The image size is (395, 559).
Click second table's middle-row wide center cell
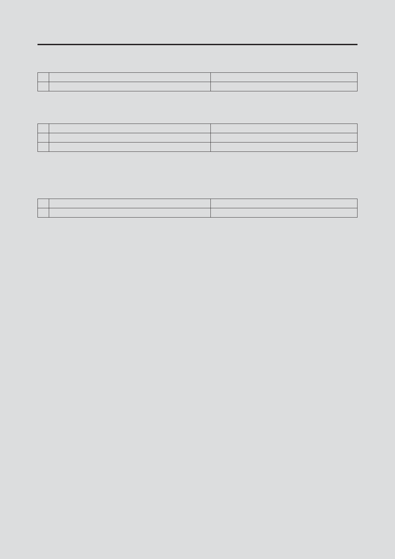(x=130, y=138)
